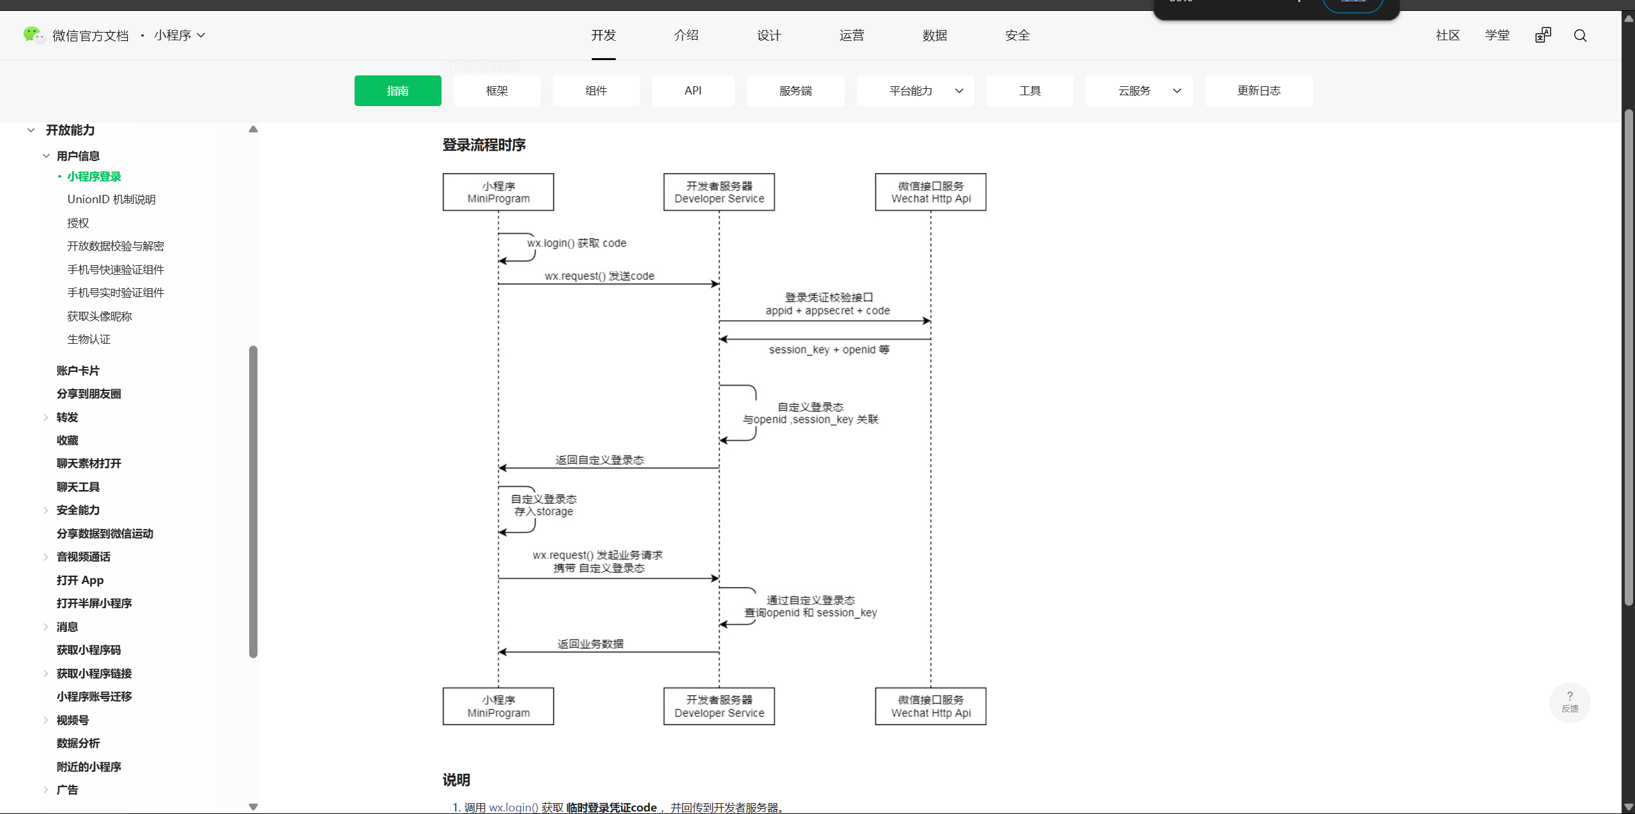Open 获取小程序码 sidebar item
Image resolution: width=1635 pixels, height=814 pixels.
tap(89, 650)
